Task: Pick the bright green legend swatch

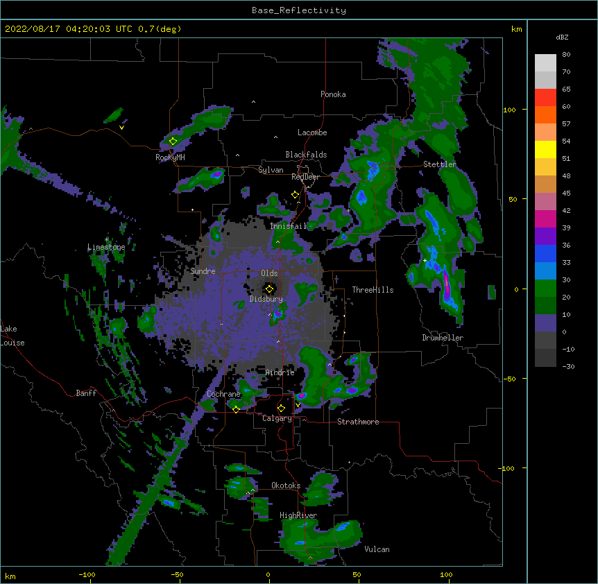Action: coord(545,289)
